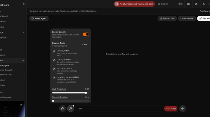Open Batches in the sidebar
The image size is (210, 117).
pos(2,85)
